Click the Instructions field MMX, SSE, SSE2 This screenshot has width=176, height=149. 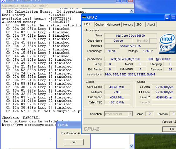pos(140,74)
